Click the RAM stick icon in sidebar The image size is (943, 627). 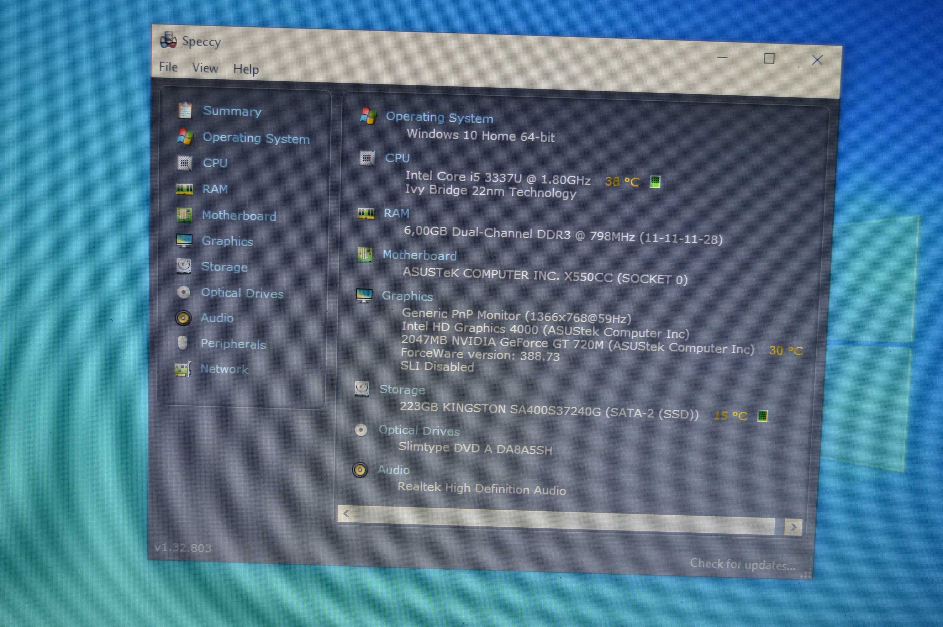[184, 189]
